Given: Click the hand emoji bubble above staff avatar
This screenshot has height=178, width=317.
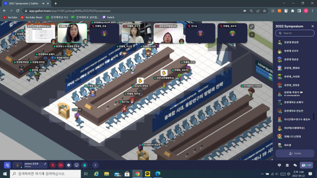Looking at the screenshot, I should click(140, 81).
